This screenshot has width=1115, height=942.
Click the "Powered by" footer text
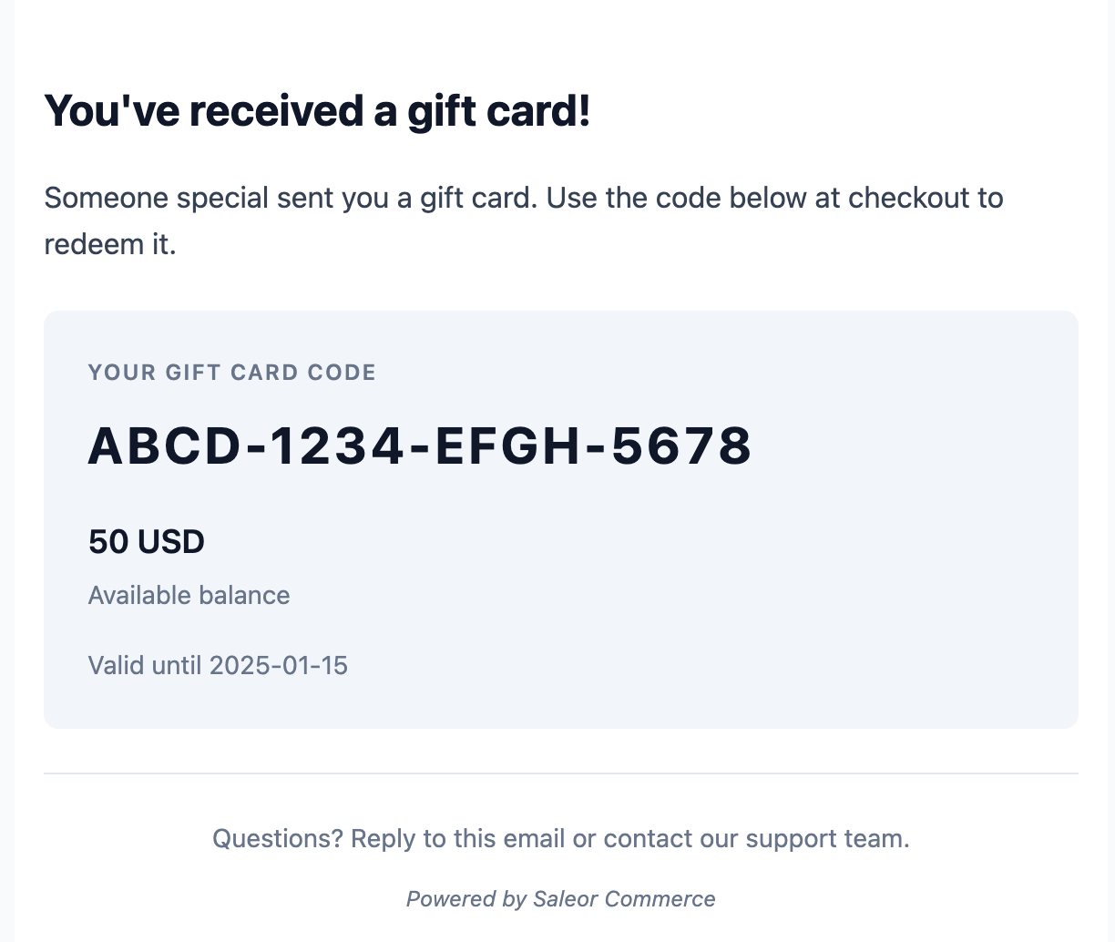tap(465, 899)
